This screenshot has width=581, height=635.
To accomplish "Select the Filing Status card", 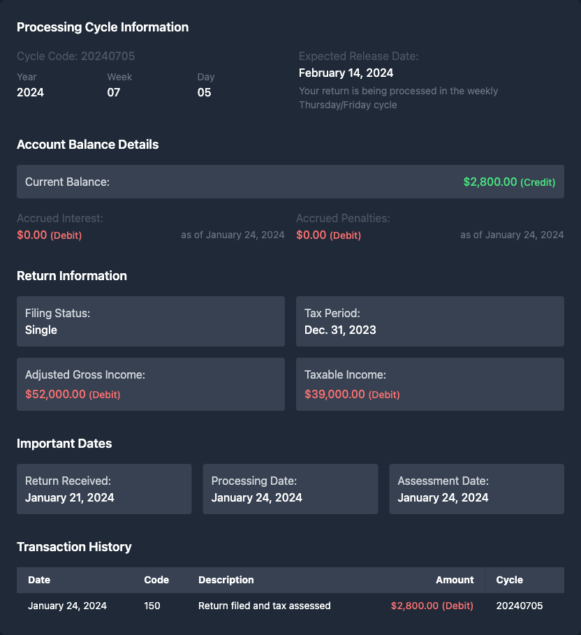I will [150, 321].
